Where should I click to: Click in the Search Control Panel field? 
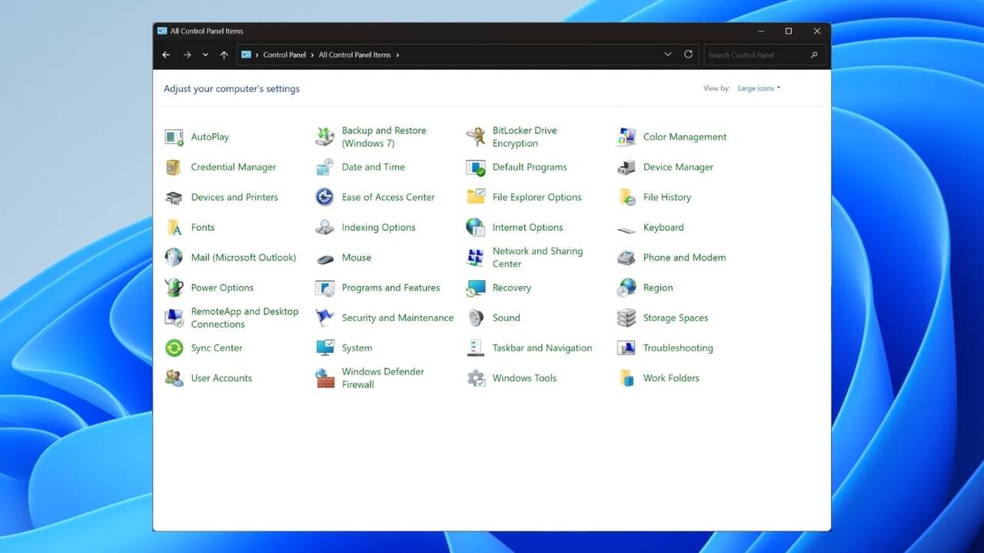tap(756, 55)
